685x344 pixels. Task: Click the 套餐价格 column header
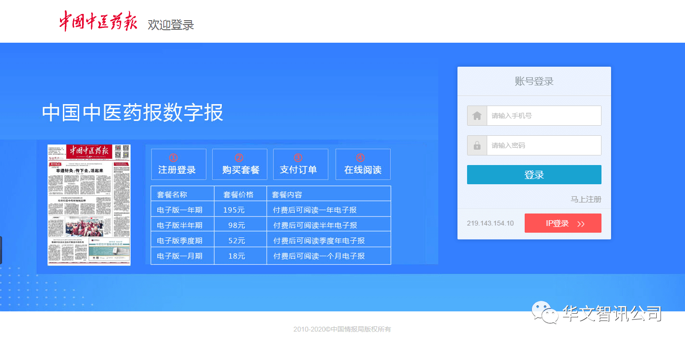(x=238, y=194)
